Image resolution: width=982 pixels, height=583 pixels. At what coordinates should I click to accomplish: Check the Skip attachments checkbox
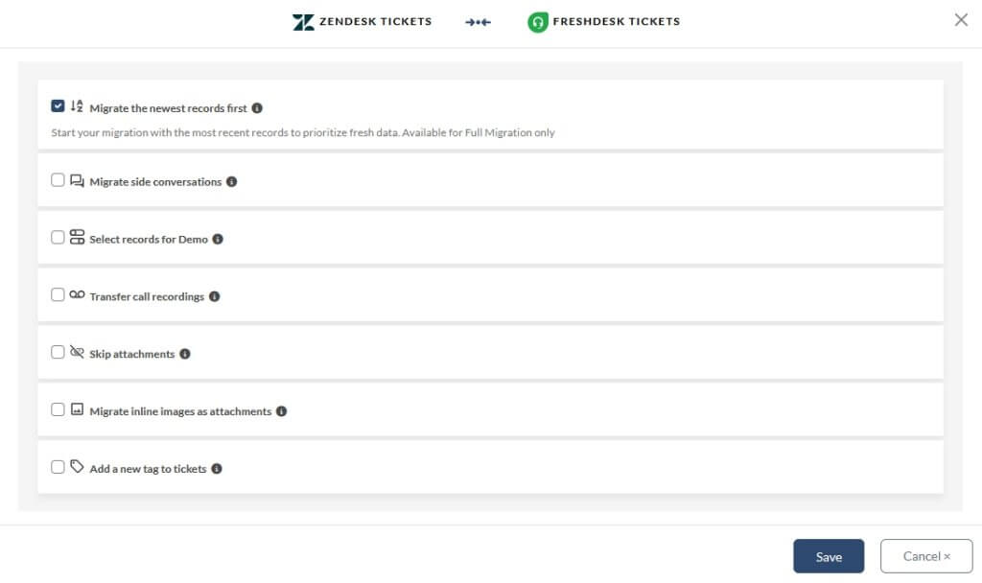(x=58, y=352)
